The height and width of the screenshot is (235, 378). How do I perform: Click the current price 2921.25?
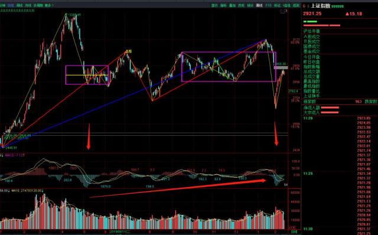312,14
